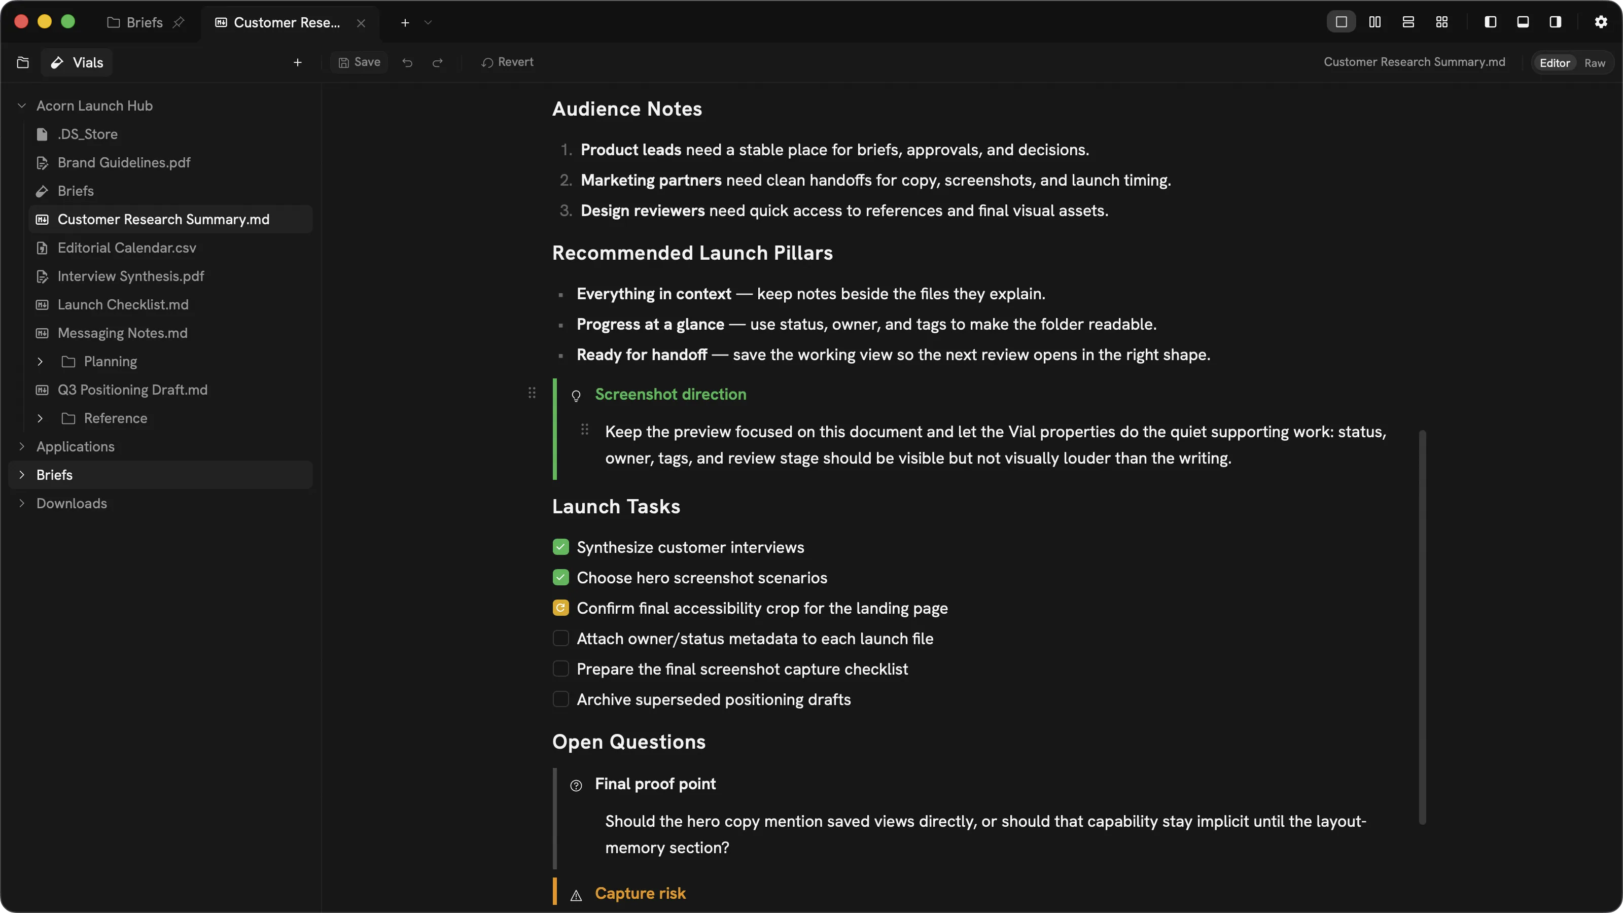Click the lightbulb icon in Screenshot direction
1623x913 pixels.
576,396
